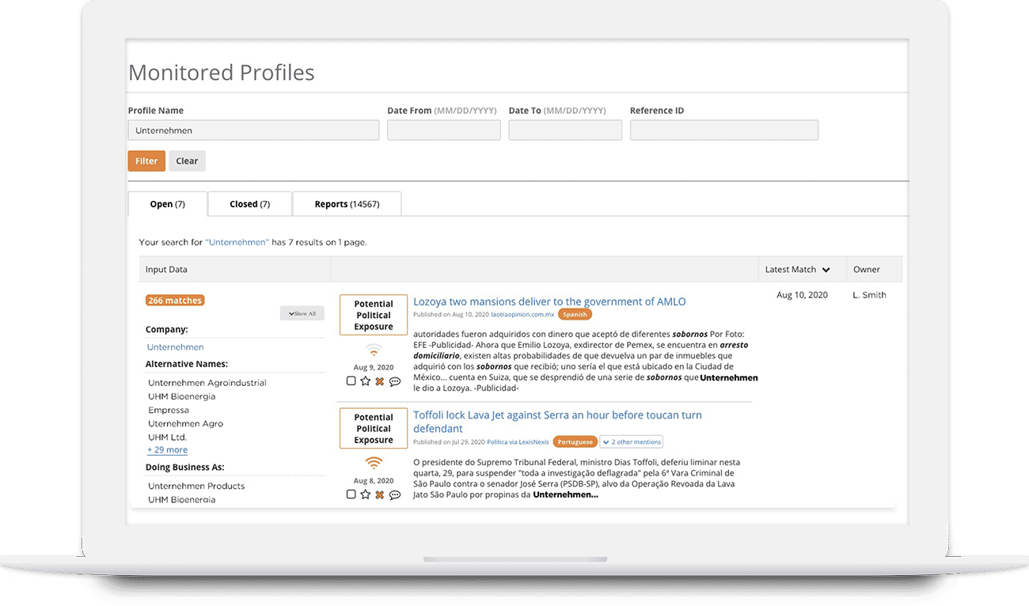Open Politica via LexisNexis source link
Image resolution: width=1029 pixels, height=606 pixels.
(x=518, y=442)
